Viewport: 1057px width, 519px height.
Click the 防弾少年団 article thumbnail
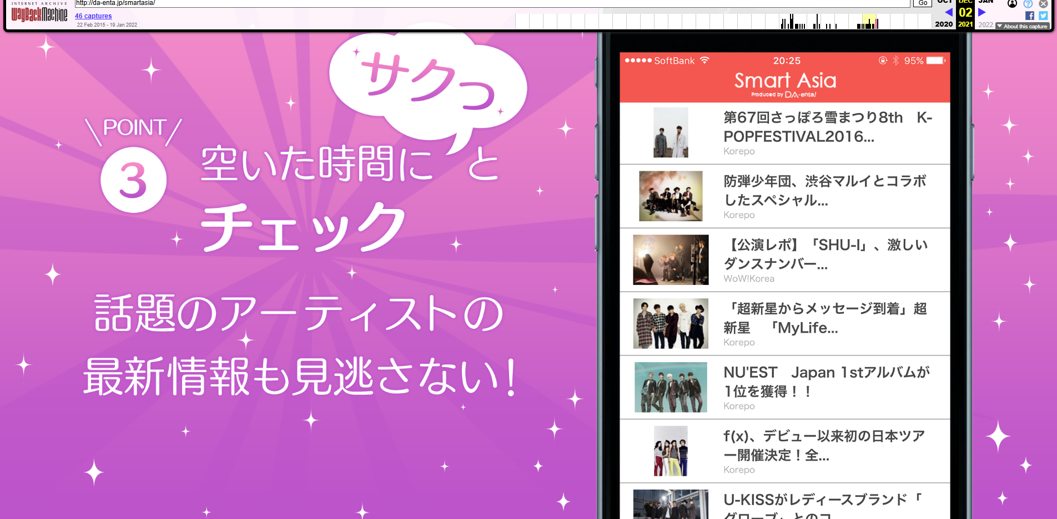(x=671, y=196)
